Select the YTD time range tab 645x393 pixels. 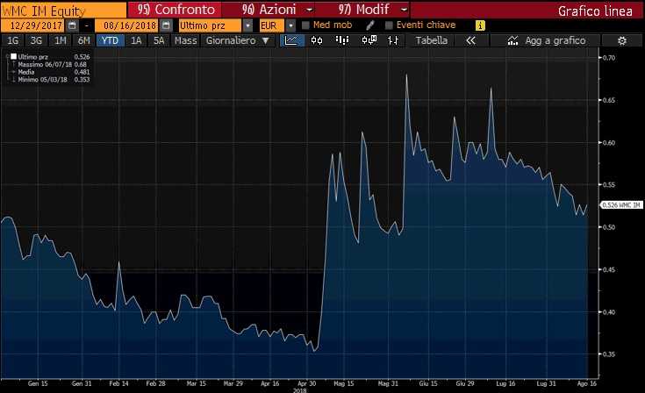110,40
